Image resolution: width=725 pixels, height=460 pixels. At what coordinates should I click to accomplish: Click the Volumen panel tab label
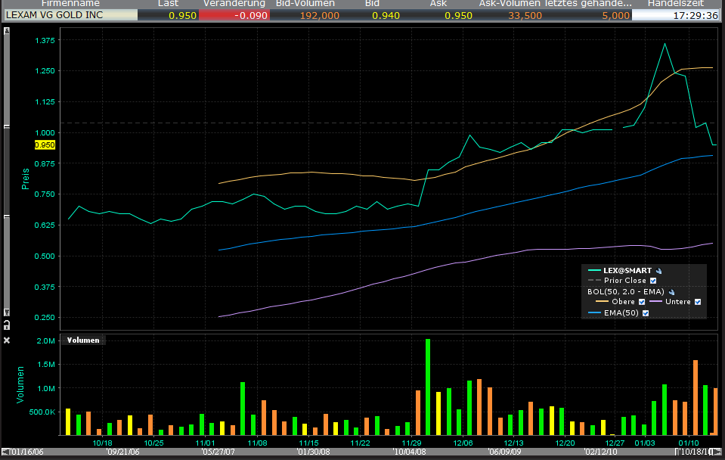click(x=83, y=340)
